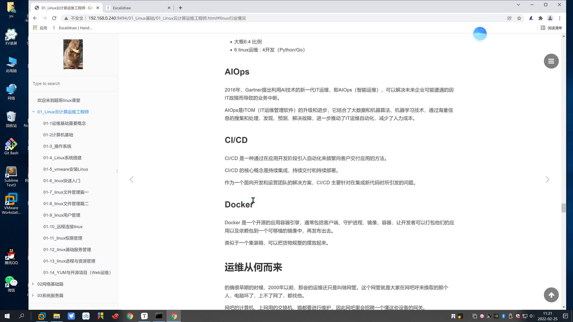The width and height of the screenshot is (573, 322).
Task: Open 01-7_linux文件管理篇一 chapter
Action: [66, 192]
